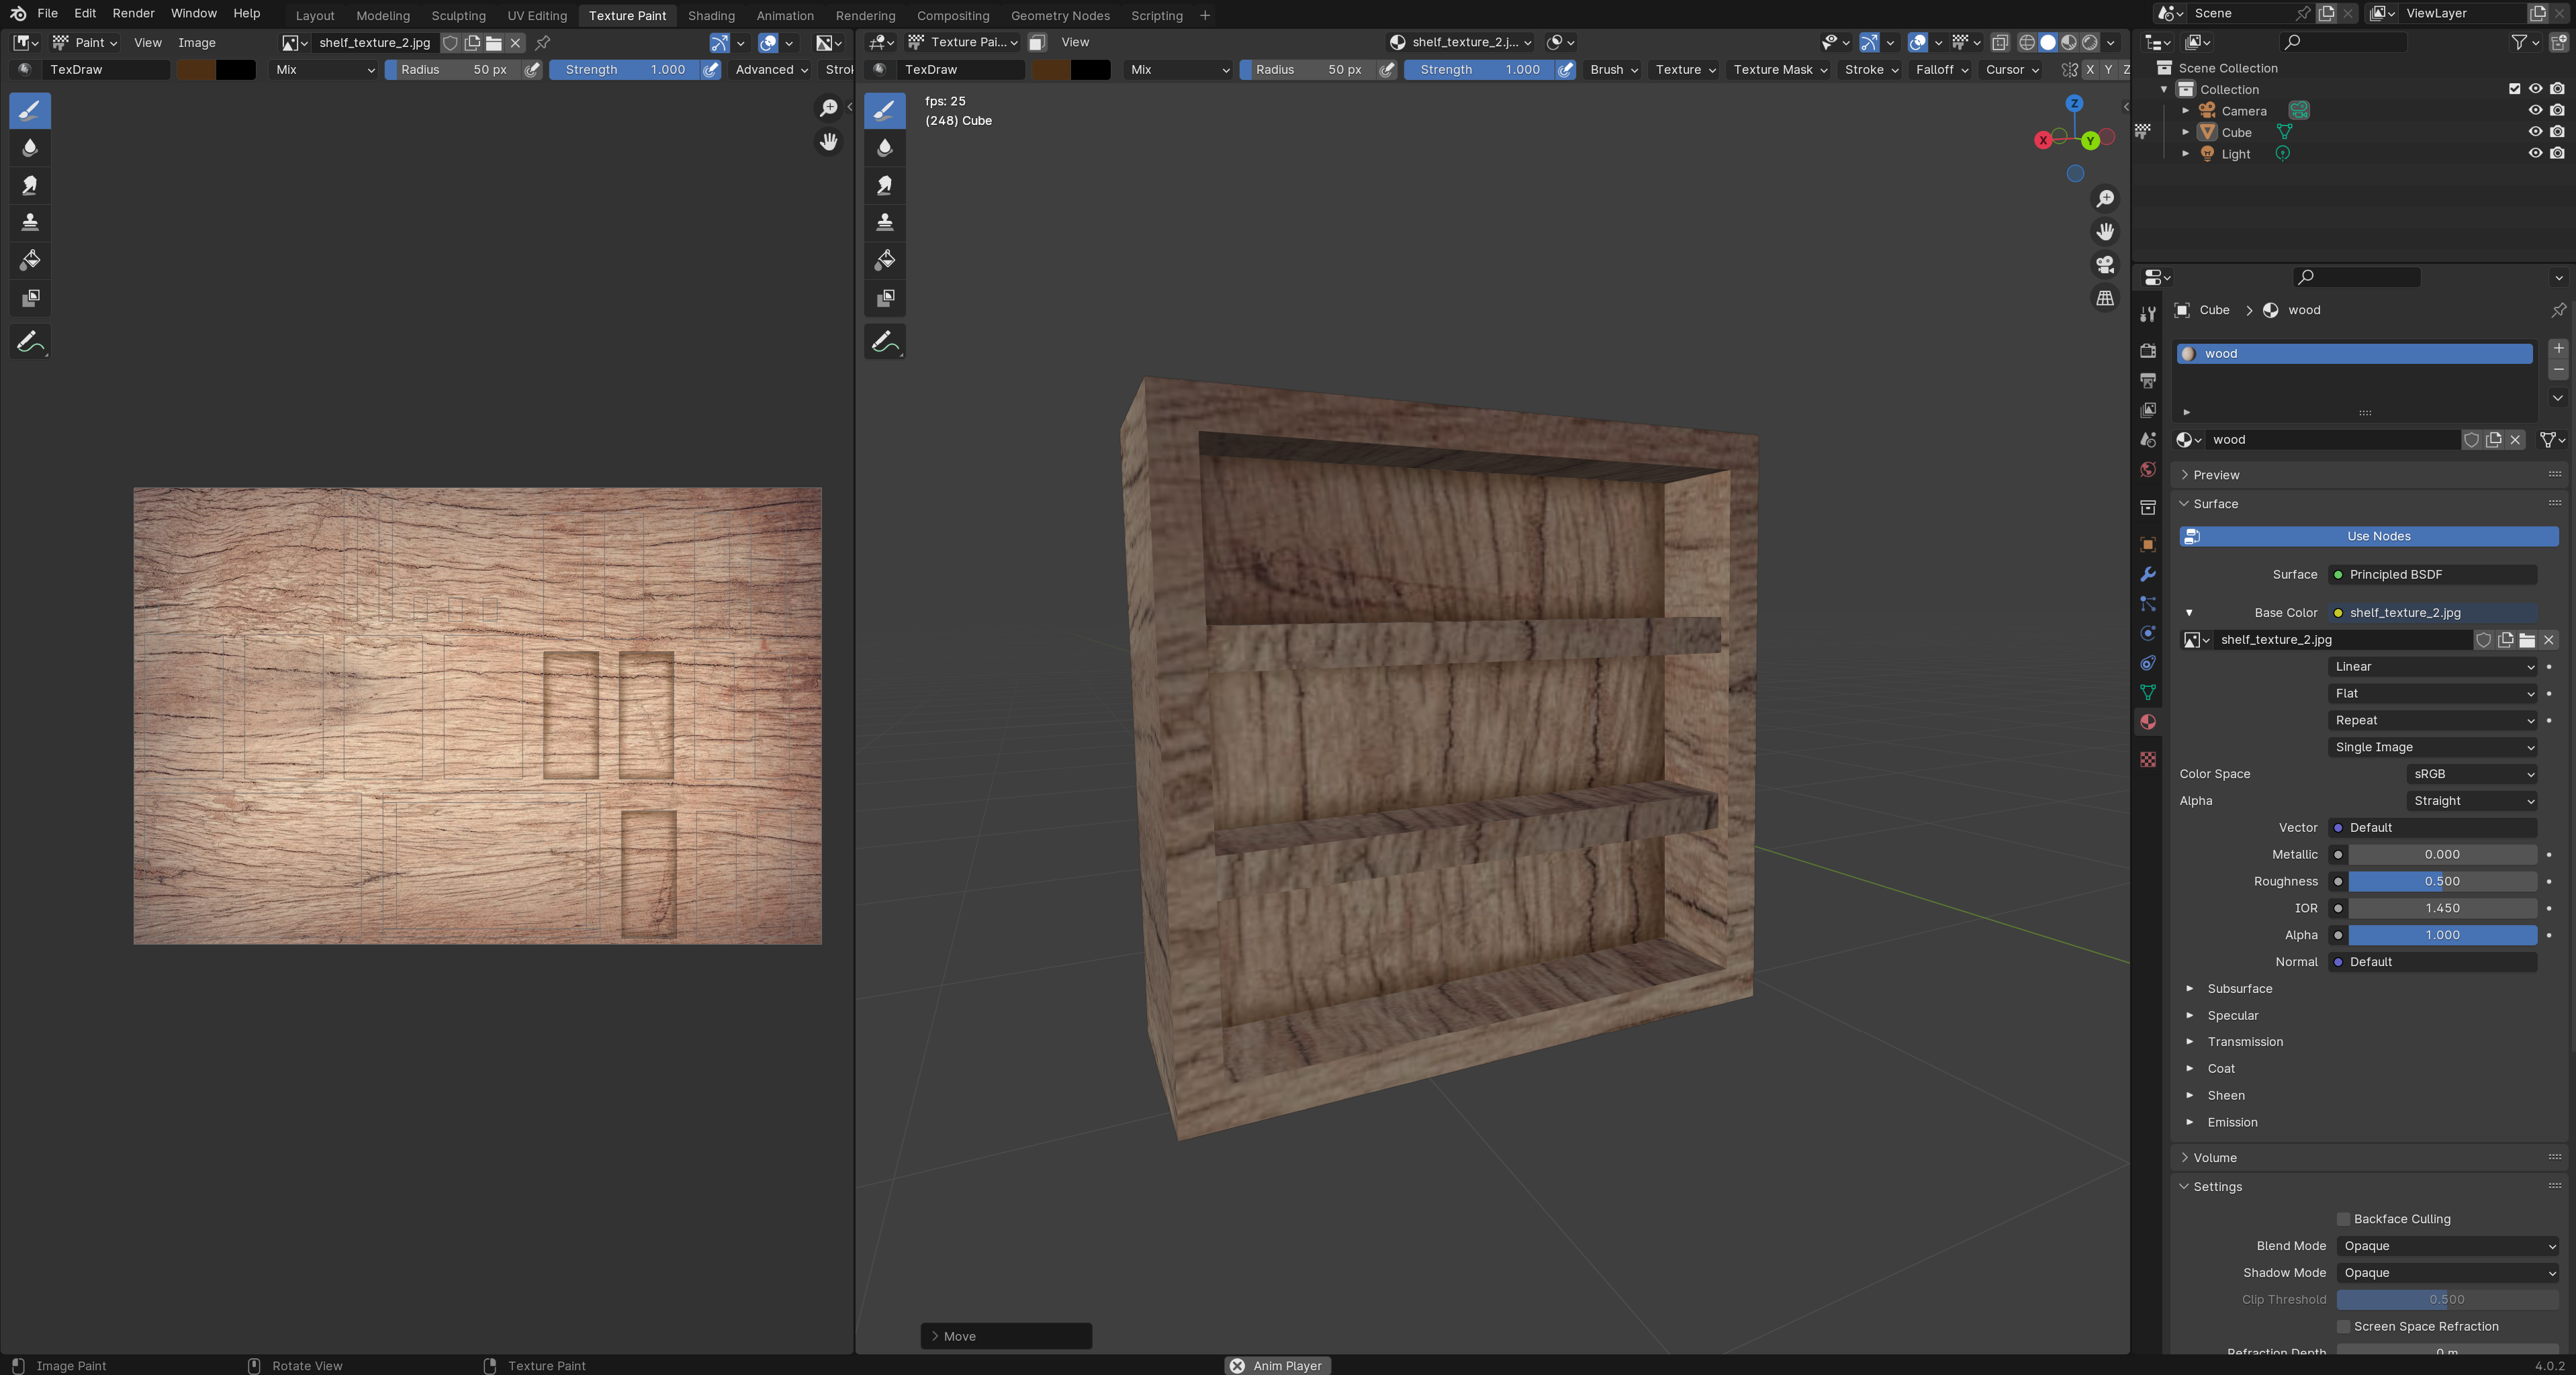Activate the Smear tool in the image editor
This screenshot has width=2576, height=1375.
tap(30, 184)
